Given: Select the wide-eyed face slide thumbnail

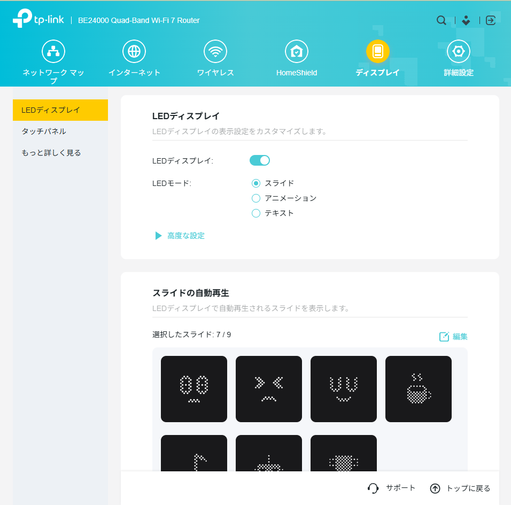Looking at the screenshot, I should [194, 389].
